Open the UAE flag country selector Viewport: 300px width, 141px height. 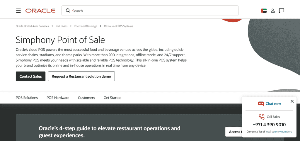pyautogui.click(x=264, y=11)
